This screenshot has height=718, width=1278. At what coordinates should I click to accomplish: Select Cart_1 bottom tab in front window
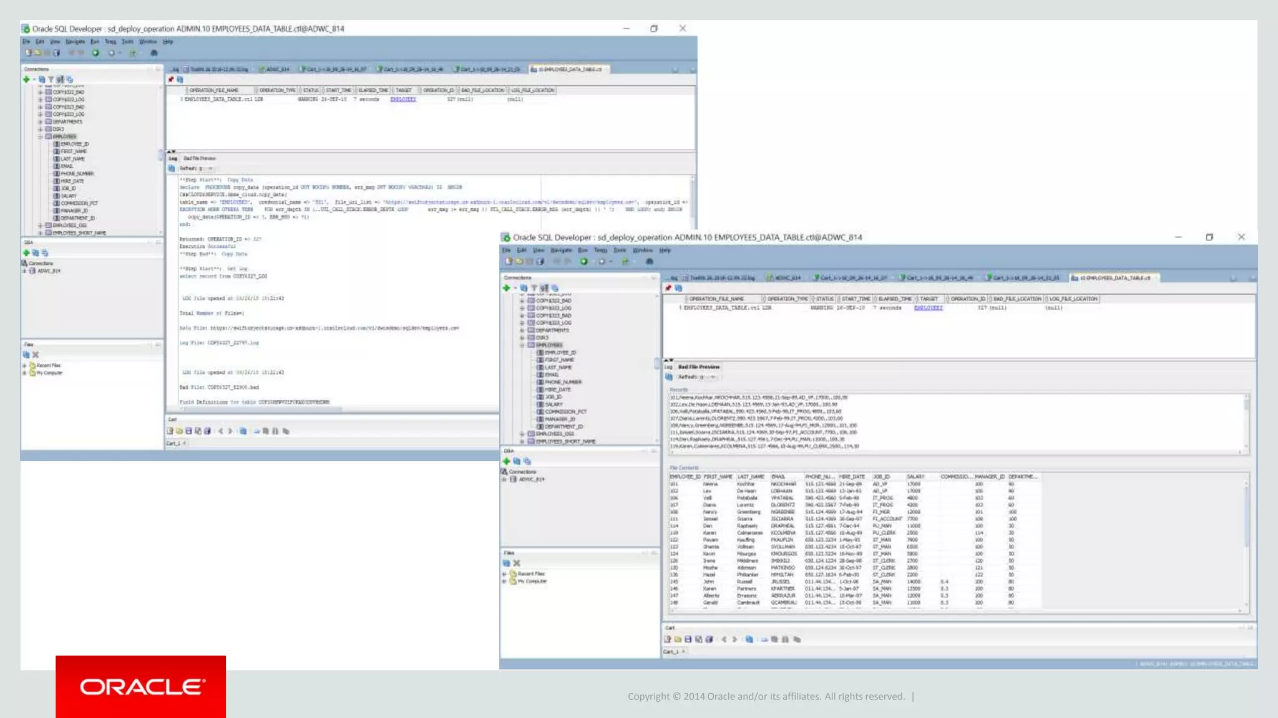674,651
